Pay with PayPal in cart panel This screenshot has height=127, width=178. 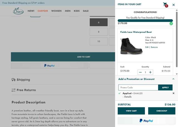tap(147, 121)
